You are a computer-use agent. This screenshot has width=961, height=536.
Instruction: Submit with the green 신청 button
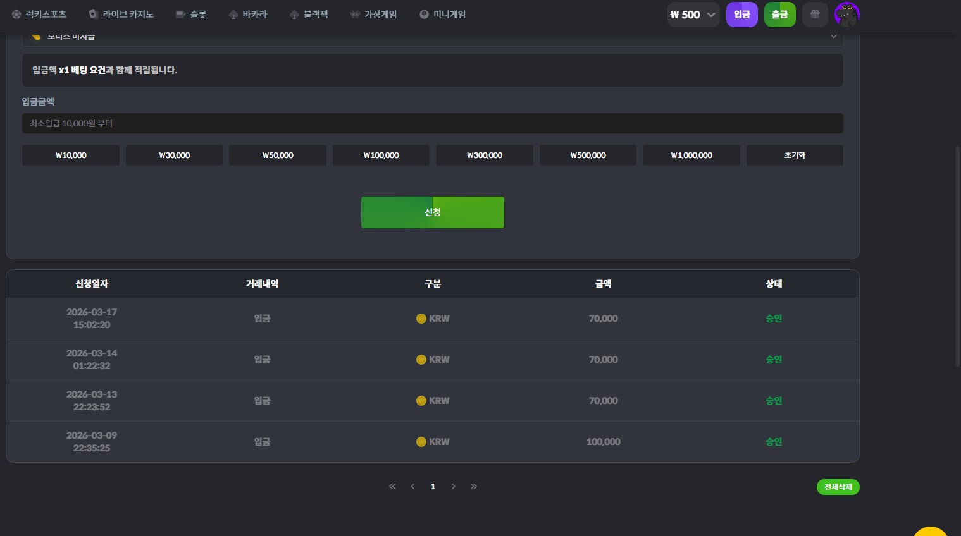(x=432, y=212)
